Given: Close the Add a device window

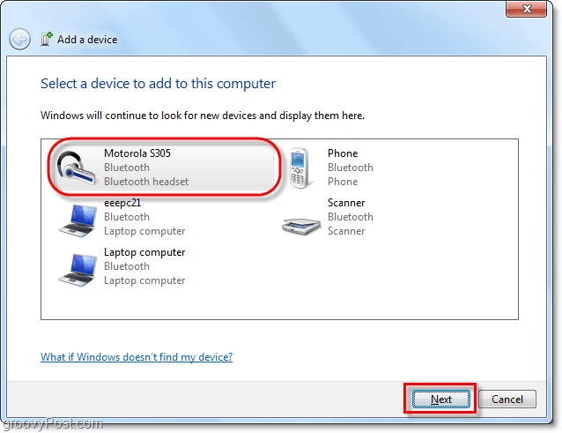Looking at the screenshot, I should pos(526,9).
